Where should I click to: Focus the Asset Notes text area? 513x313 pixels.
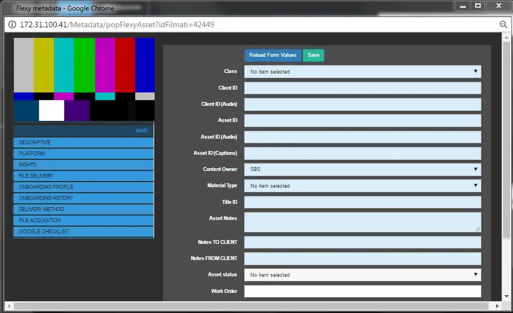[x=362, y=222]
